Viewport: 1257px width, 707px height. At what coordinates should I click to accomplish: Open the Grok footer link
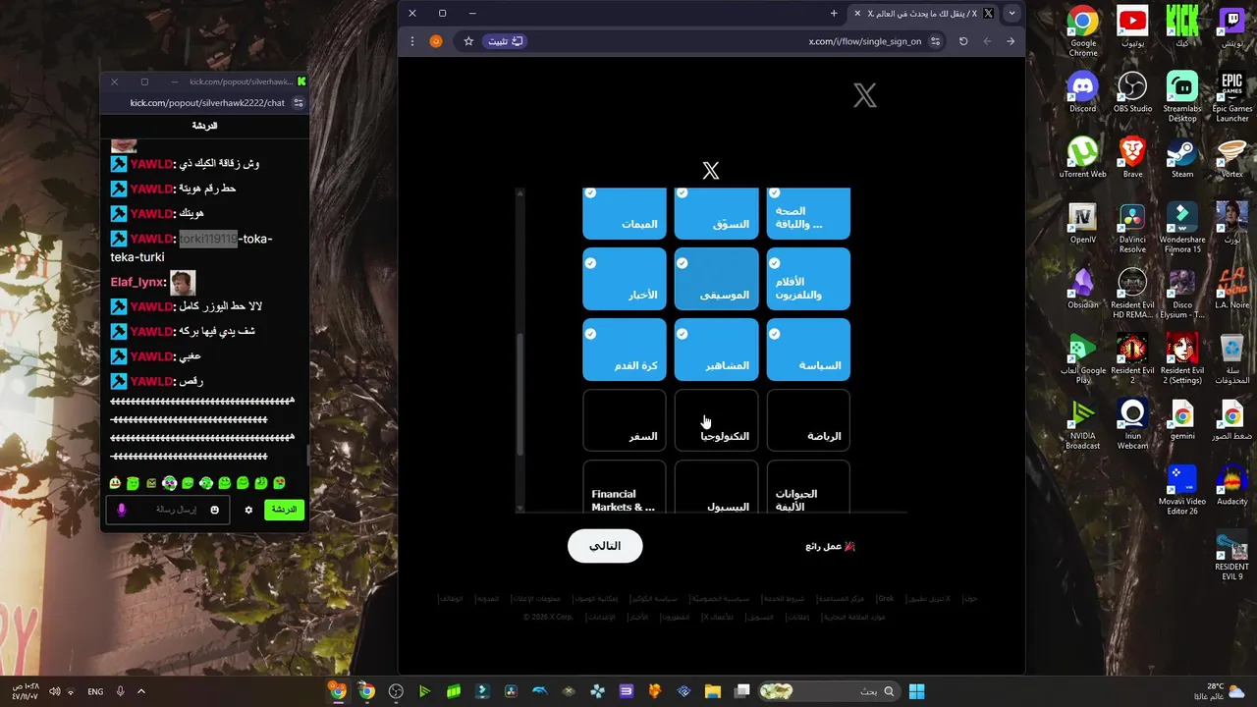[x=885, y=598]
